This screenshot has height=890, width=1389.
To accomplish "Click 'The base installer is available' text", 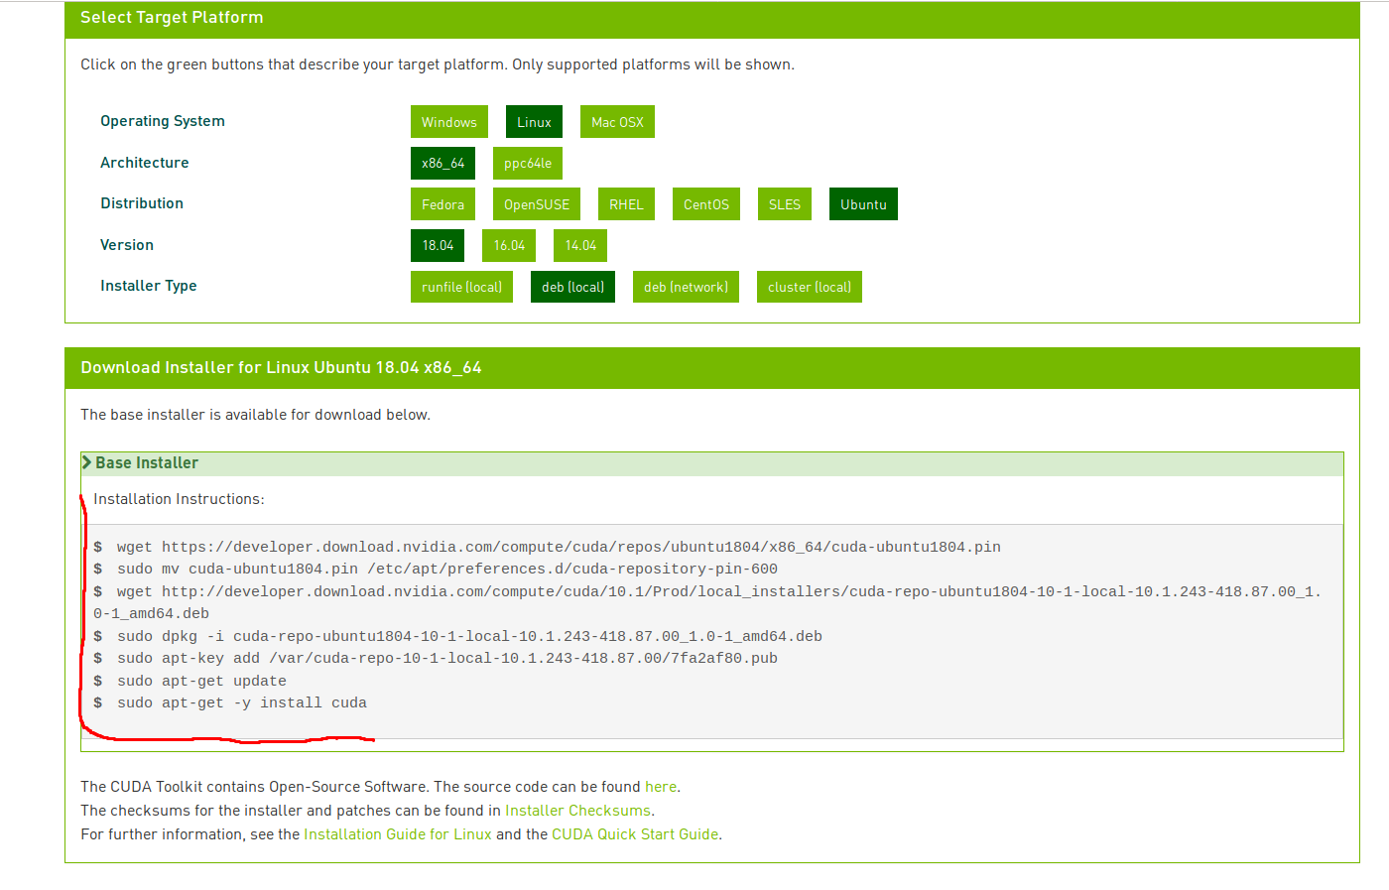I will 255,415.
